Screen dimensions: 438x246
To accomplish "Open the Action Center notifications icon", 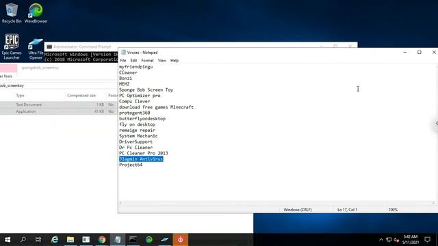I will tap(427, 240).
